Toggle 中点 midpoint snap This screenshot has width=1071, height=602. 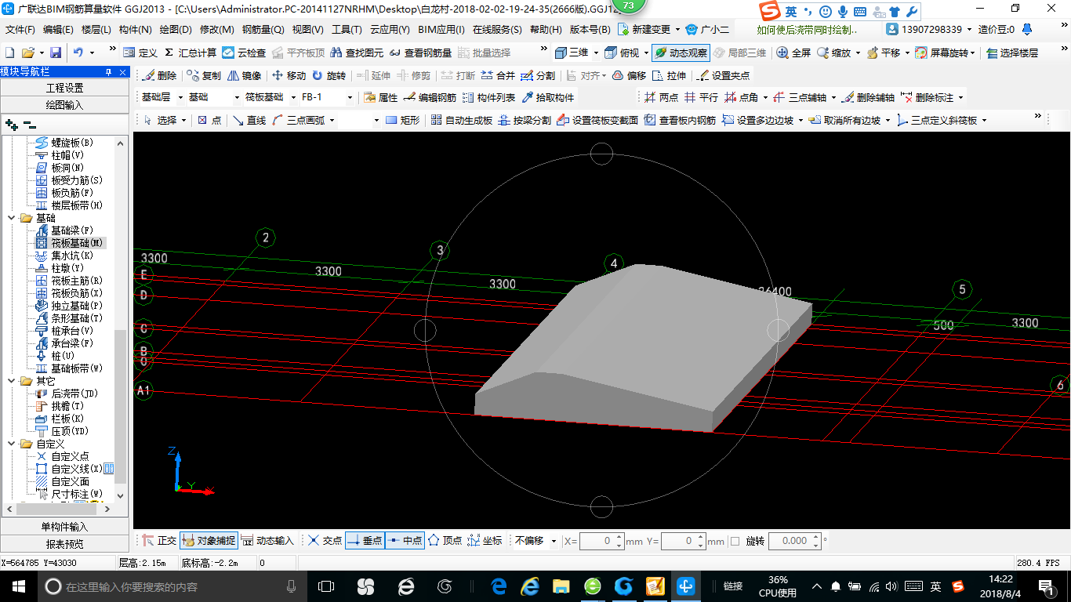pos(405,541)
